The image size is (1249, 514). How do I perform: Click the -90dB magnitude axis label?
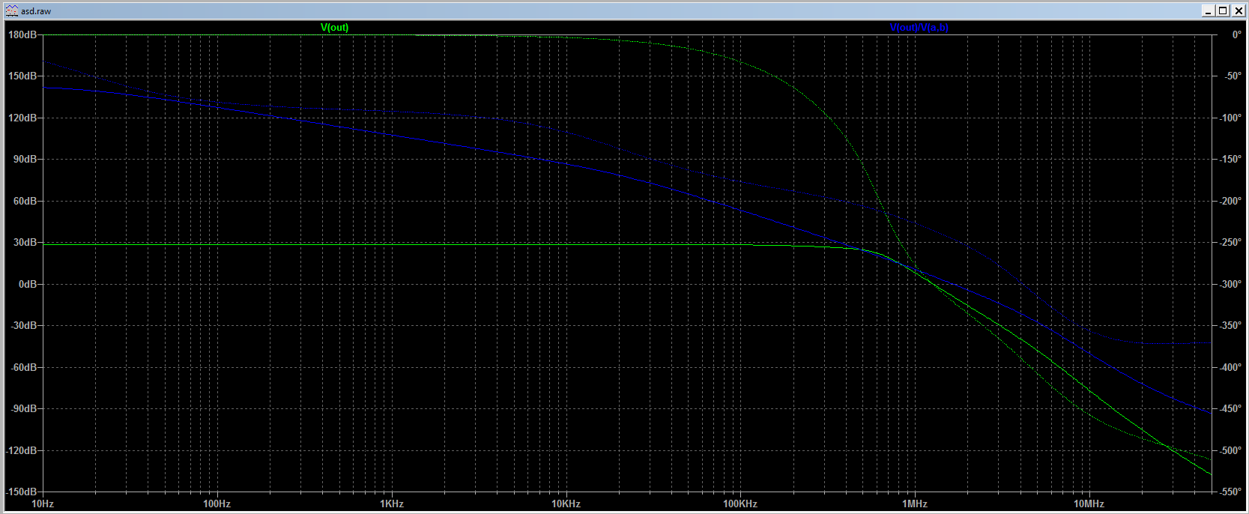click(23, 409)
